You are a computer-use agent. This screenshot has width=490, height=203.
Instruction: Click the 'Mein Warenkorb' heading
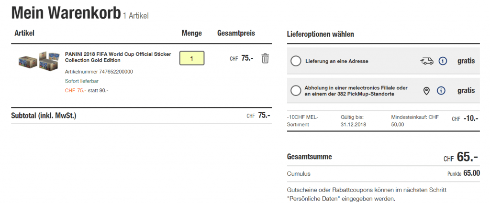66,13
